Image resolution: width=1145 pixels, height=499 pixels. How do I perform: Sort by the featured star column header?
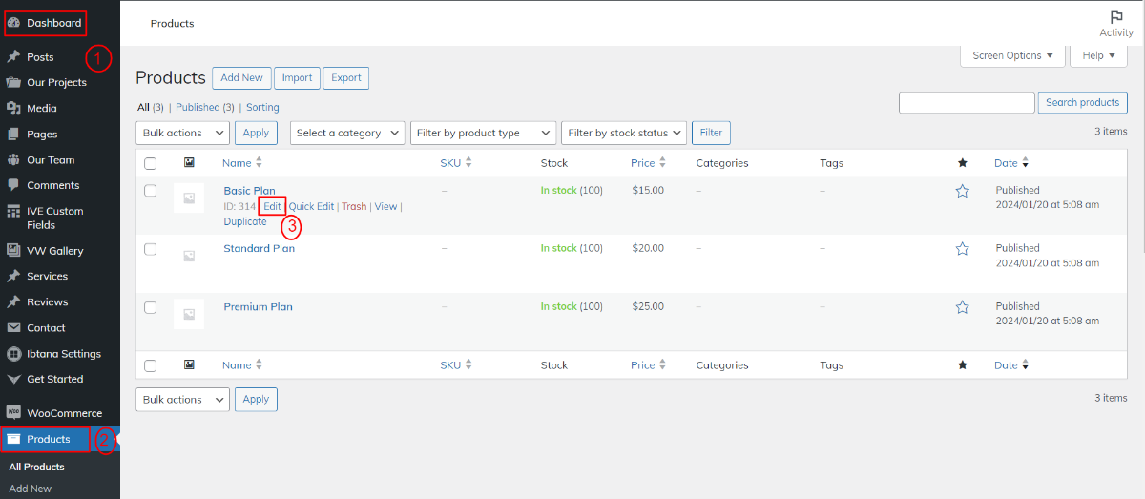[962, 163]
